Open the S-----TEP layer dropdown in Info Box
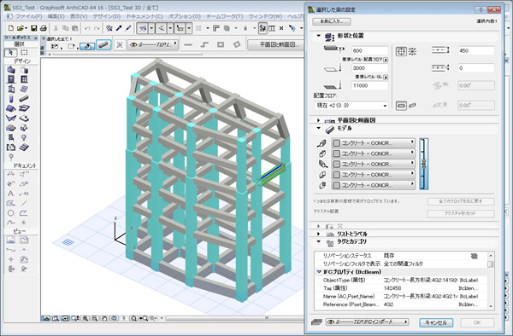513x336 pixels. click(152, 44)
